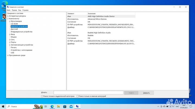Enable 'Поиск только в выделенной категории' checkbox

[42, 96]
